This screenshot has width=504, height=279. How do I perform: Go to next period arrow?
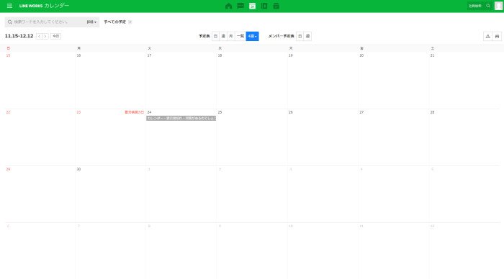pyautogui.click(x=45, y=36)
